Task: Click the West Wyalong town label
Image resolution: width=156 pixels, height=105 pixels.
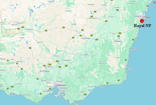Action: tap(93, 18)
